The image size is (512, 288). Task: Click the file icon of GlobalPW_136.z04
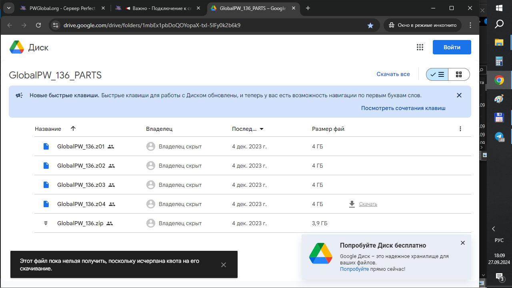(46, 204)
